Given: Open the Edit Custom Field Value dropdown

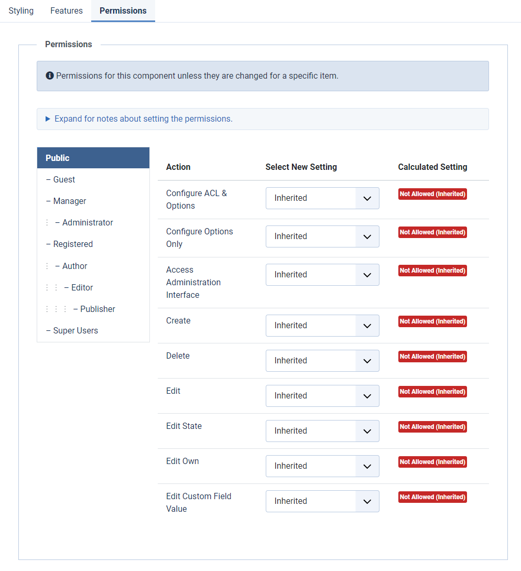Looking at the screenshot, I should click(x=322, y=501).
